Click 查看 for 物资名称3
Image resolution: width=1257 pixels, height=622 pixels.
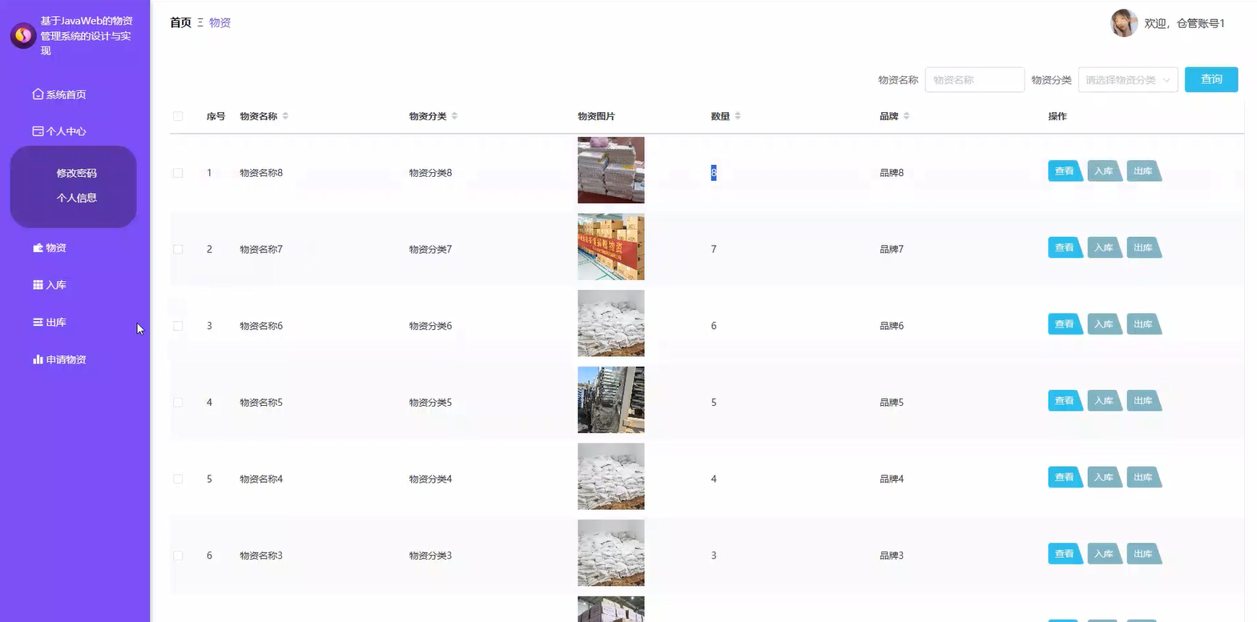coord(1065,554)
